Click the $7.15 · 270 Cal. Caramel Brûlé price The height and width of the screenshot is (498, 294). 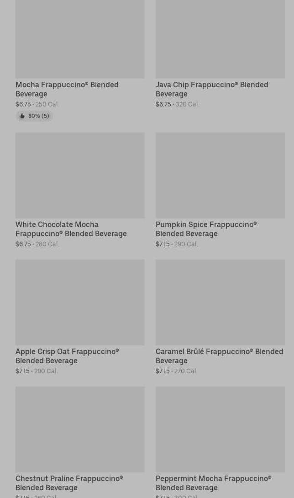(x=176, y=371)
